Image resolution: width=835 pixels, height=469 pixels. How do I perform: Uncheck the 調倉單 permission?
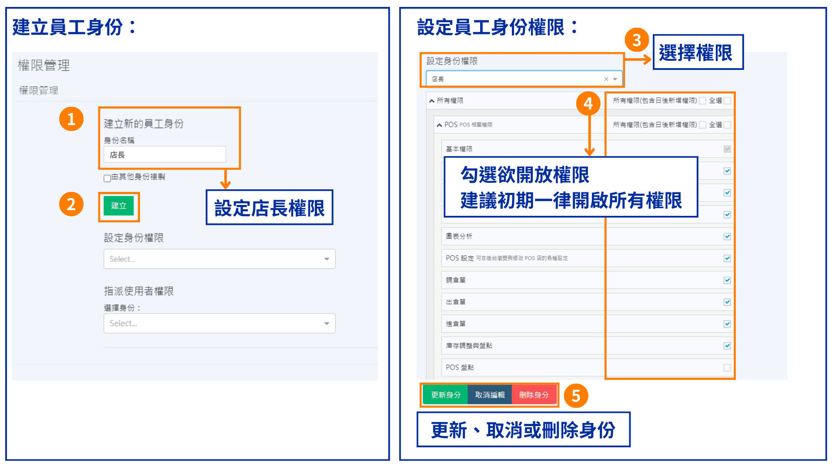(727, 280)
